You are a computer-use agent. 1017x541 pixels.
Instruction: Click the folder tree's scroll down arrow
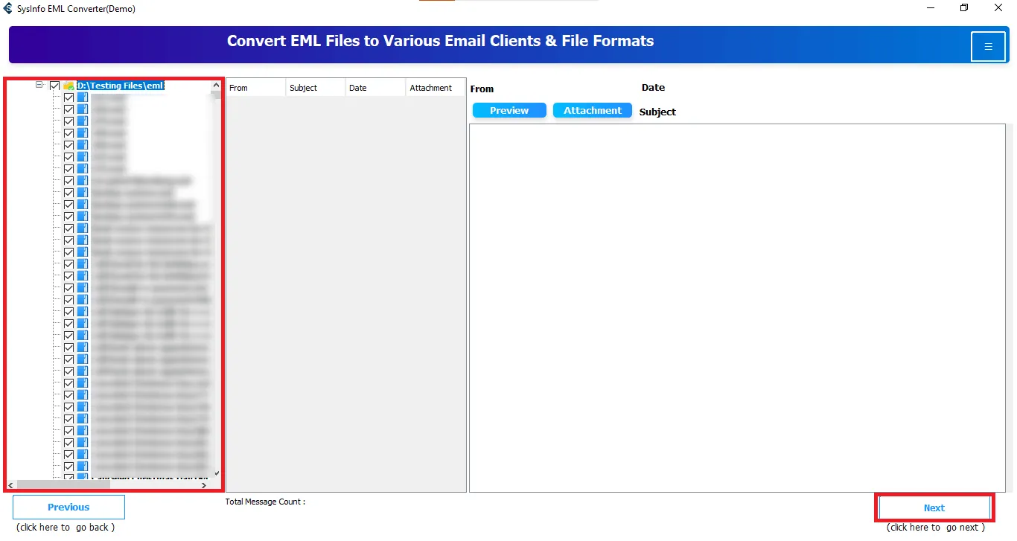coord(217,473)
